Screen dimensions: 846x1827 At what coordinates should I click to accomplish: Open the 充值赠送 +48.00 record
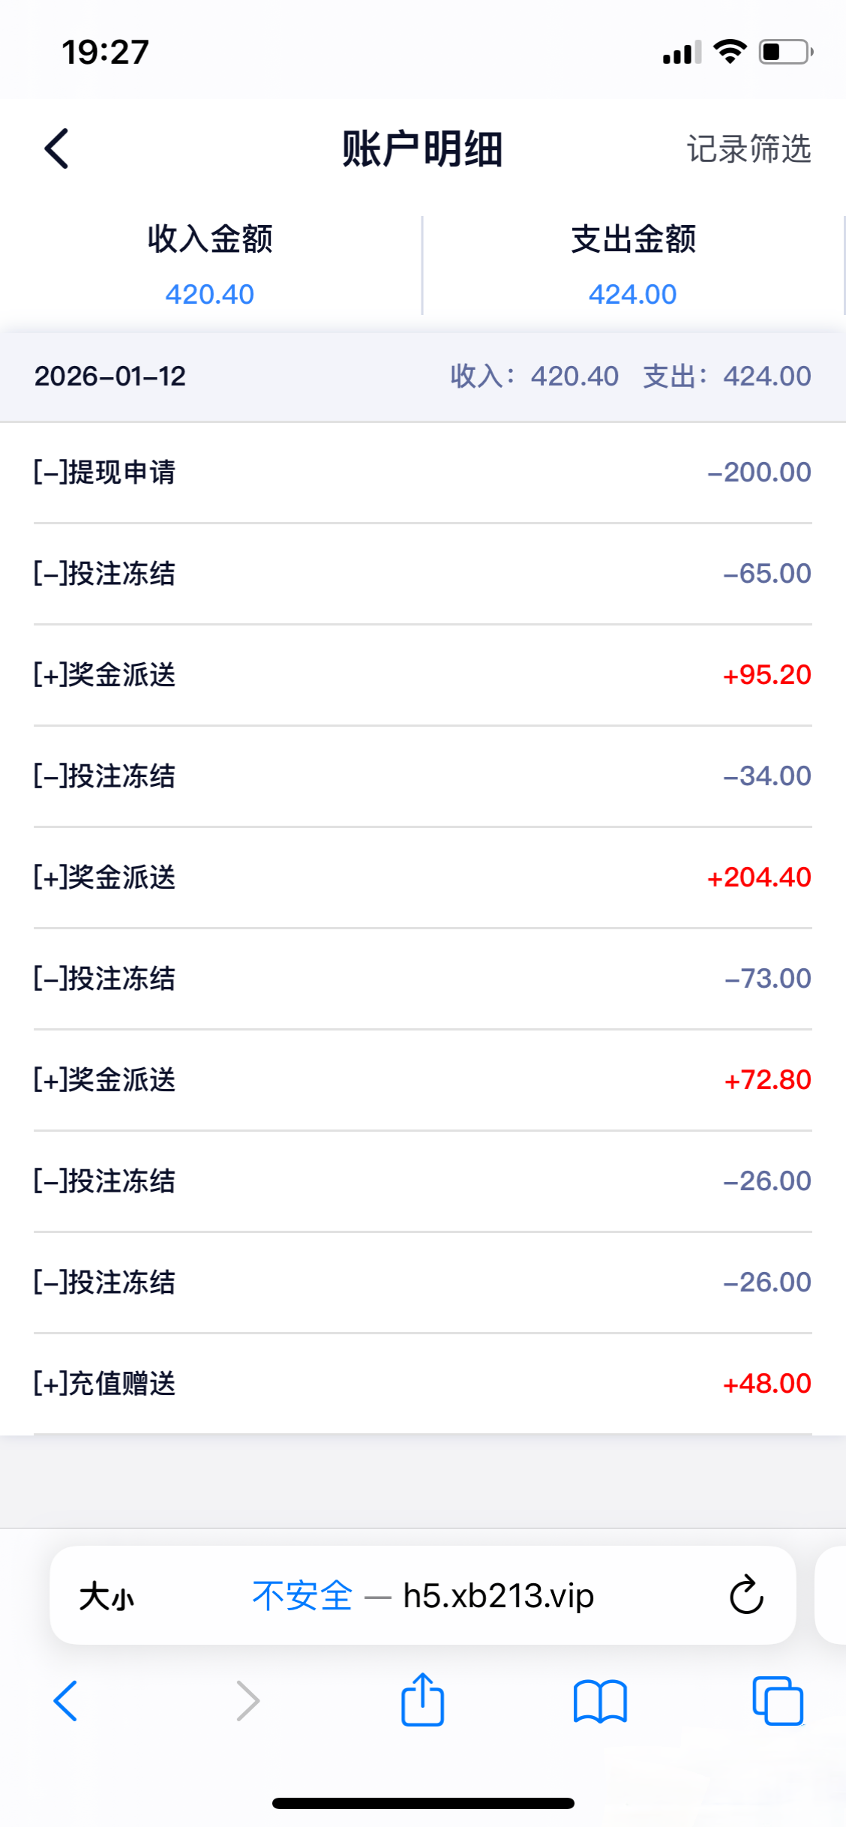(423, 1384)
